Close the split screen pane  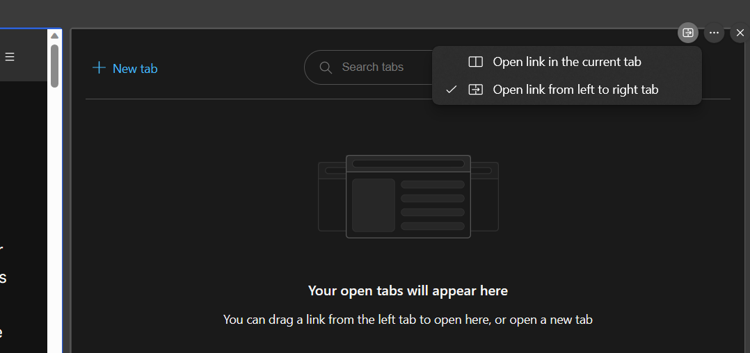740,33
